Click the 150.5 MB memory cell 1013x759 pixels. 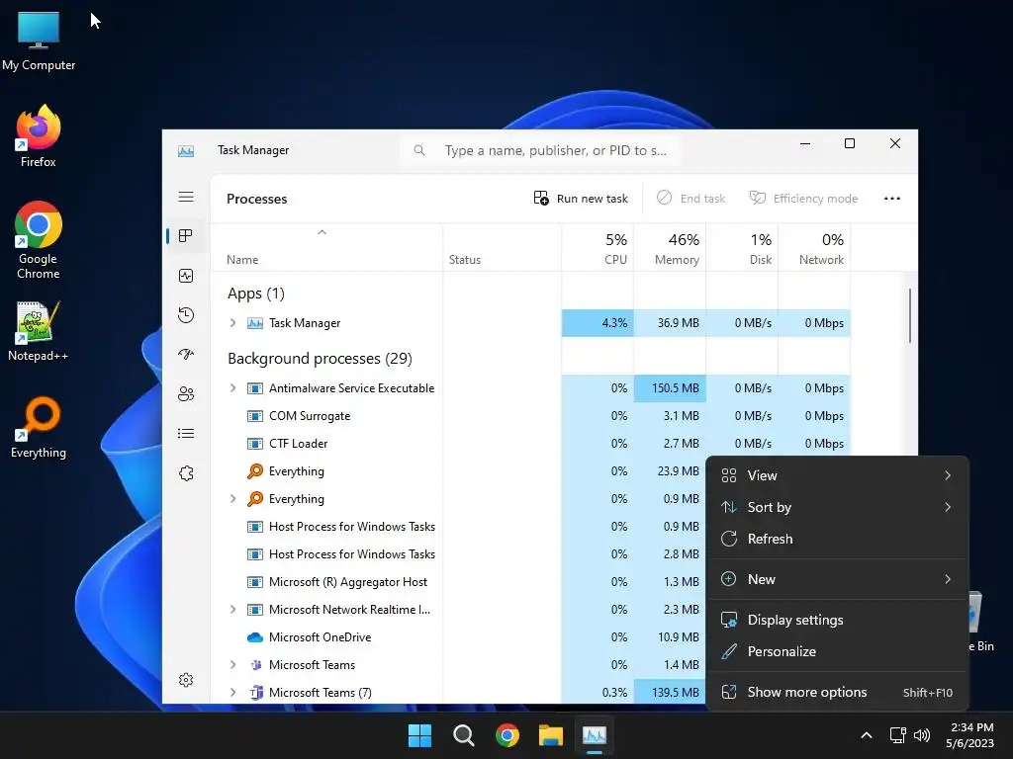click(670, 388)
